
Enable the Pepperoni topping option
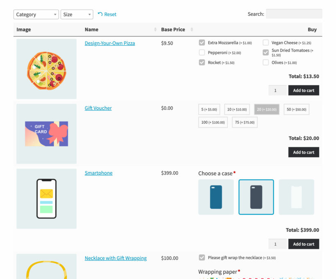coord(202,52)
